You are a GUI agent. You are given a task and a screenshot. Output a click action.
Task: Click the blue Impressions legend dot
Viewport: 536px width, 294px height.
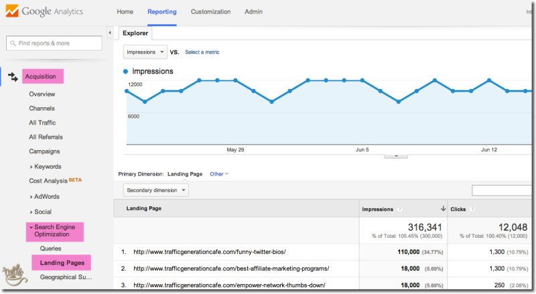click(x=125, y=72)
